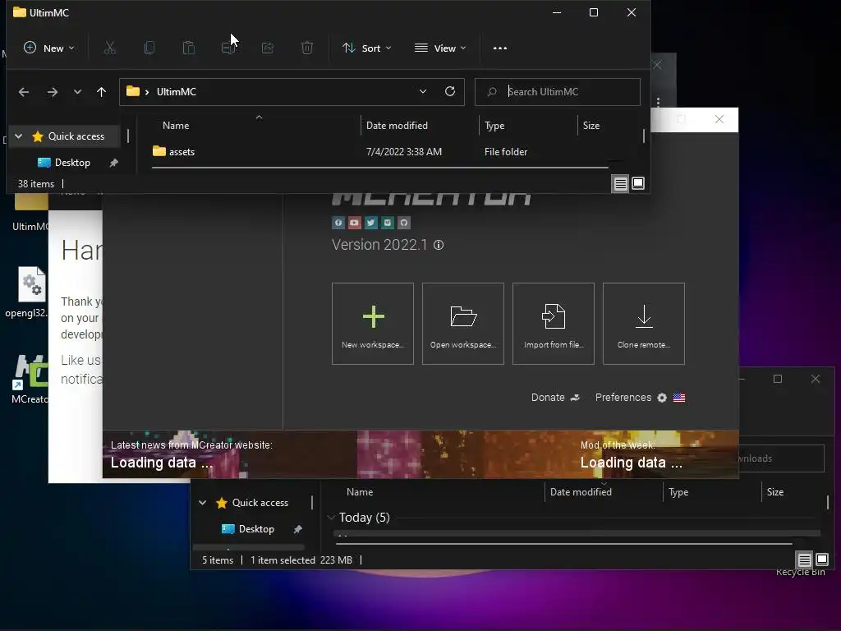This screenshot has width=841, height=631.
Task: Click the Share icon in Explorer toolbar
Action: [268, 48]
